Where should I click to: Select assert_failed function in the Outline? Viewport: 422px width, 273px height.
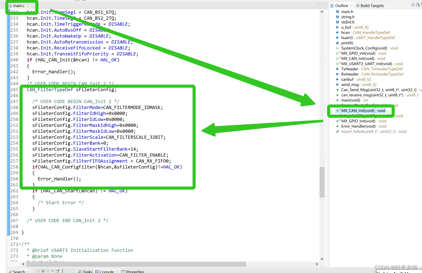click(371, 131)
